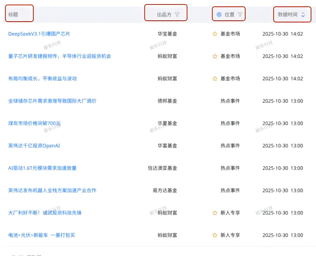Open 煤炭市场价格突破700元 link

pyautogui.click(x=34, y=123)
